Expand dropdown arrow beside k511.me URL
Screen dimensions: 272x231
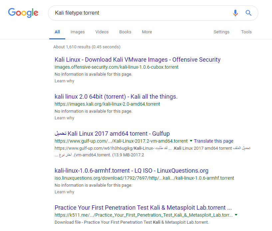pyautogui.click(x=236, y=215)
